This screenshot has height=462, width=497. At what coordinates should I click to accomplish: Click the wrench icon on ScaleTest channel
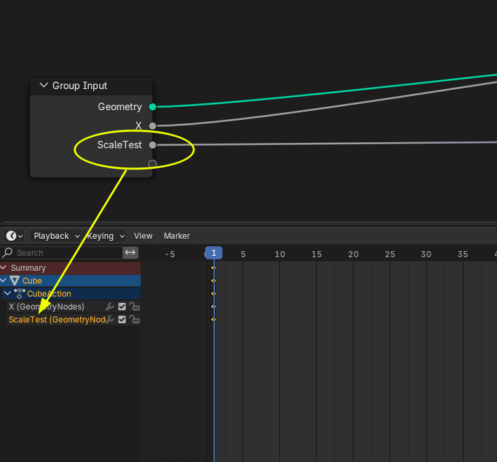point(109,320)
